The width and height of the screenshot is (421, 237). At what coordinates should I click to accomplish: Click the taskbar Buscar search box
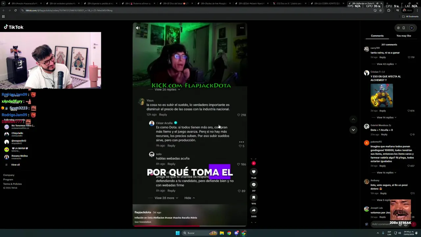click(200, 233)
